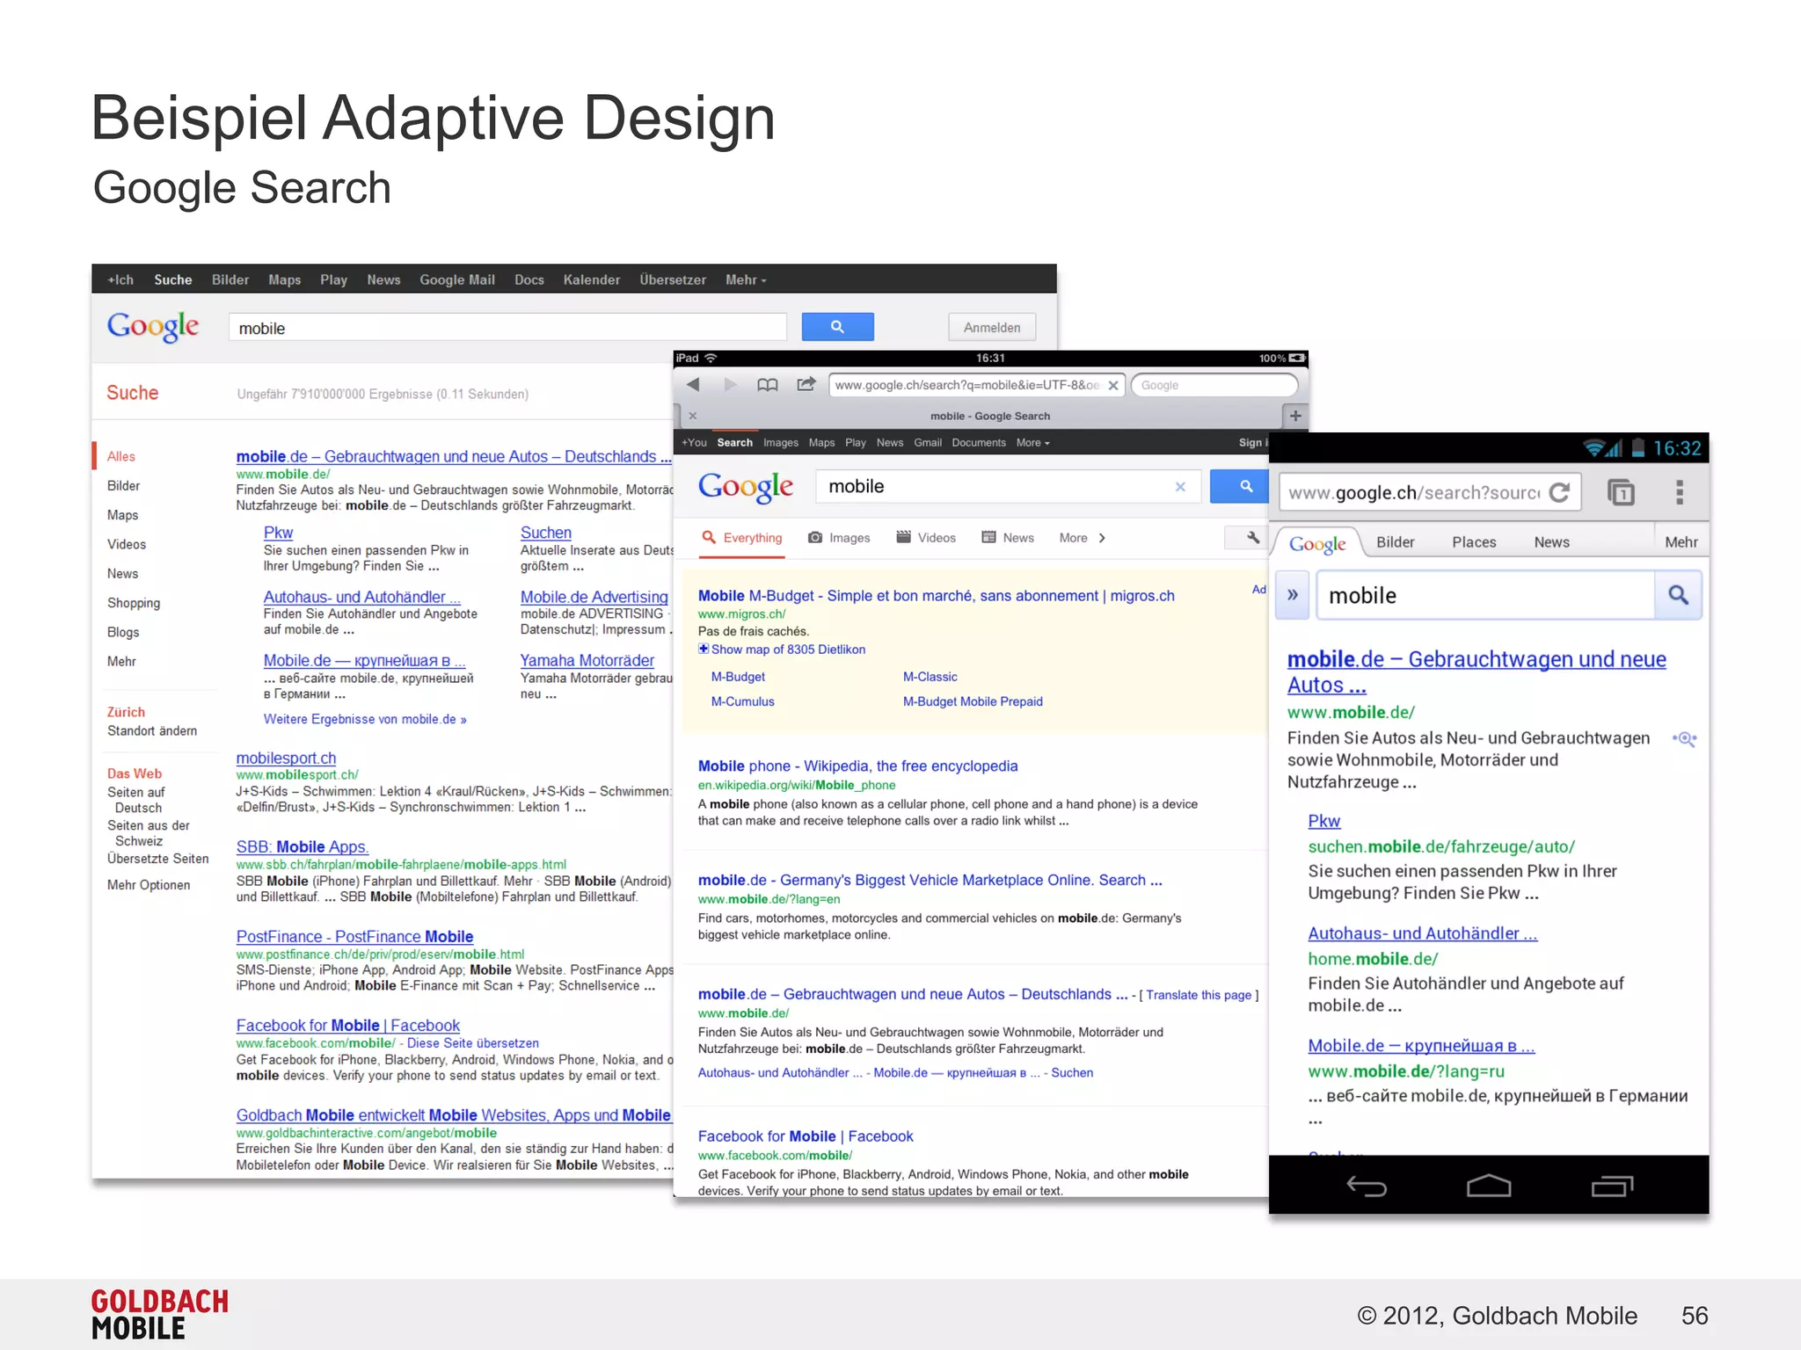Tap the double-chevron expander beside Android search box

click(1293, 595)
